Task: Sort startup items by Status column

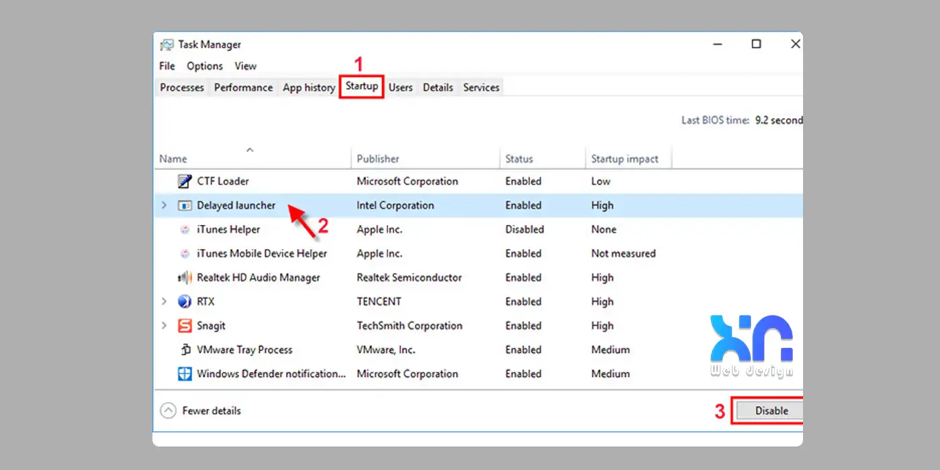Action: tap(519, 159)
